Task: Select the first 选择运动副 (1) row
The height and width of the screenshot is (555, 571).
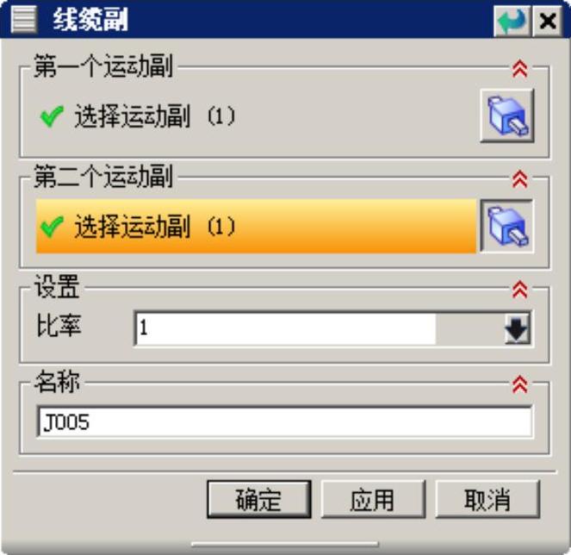Action: coord(256,116)
